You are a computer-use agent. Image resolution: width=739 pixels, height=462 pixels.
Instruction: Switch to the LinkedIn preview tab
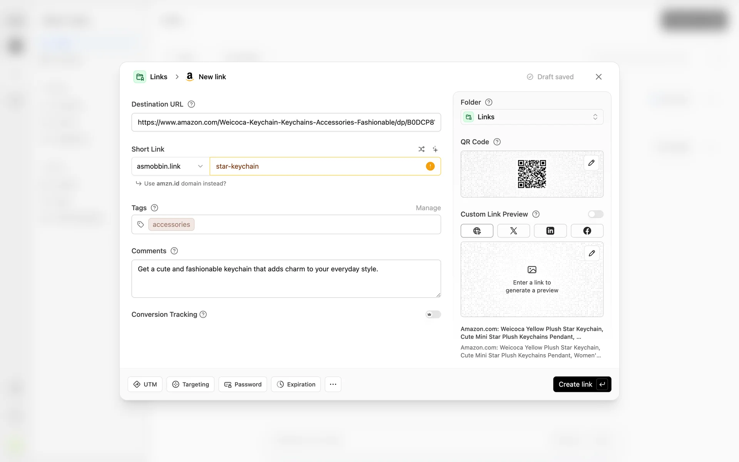(x=550, y=231)
